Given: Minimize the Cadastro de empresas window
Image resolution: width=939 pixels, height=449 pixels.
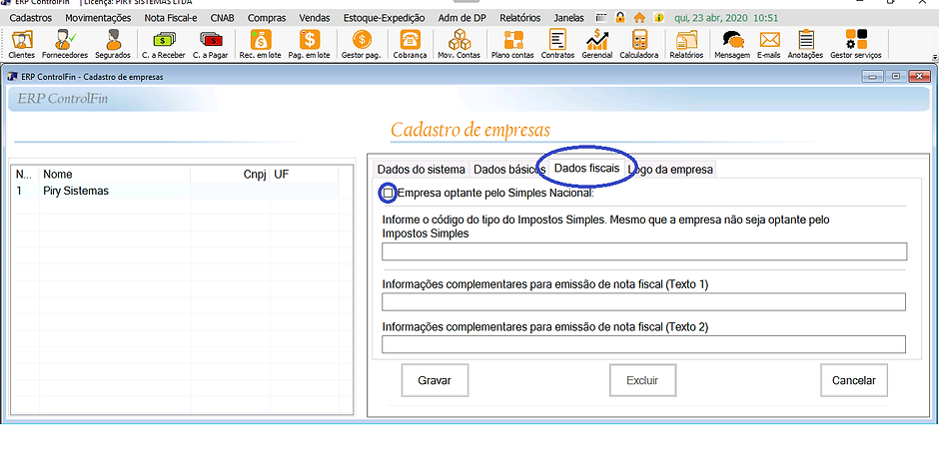Looking at the screenshot, I should tap(873, 76).
